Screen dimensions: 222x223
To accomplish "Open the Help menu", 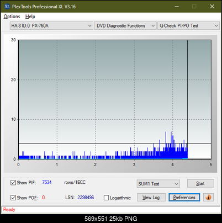I will [x=30, y=17].
